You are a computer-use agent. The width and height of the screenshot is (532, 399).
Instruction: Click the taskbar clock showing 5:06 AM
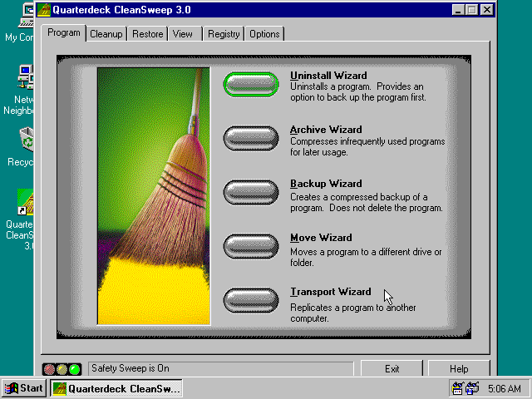coord(505,388)
